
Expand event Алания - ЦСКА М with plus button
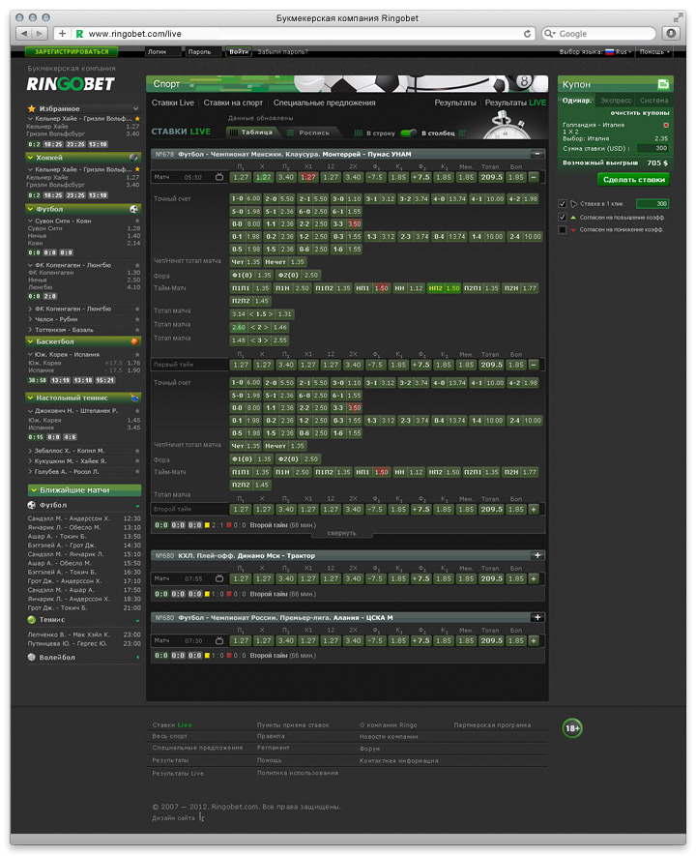tap(537, 617)
